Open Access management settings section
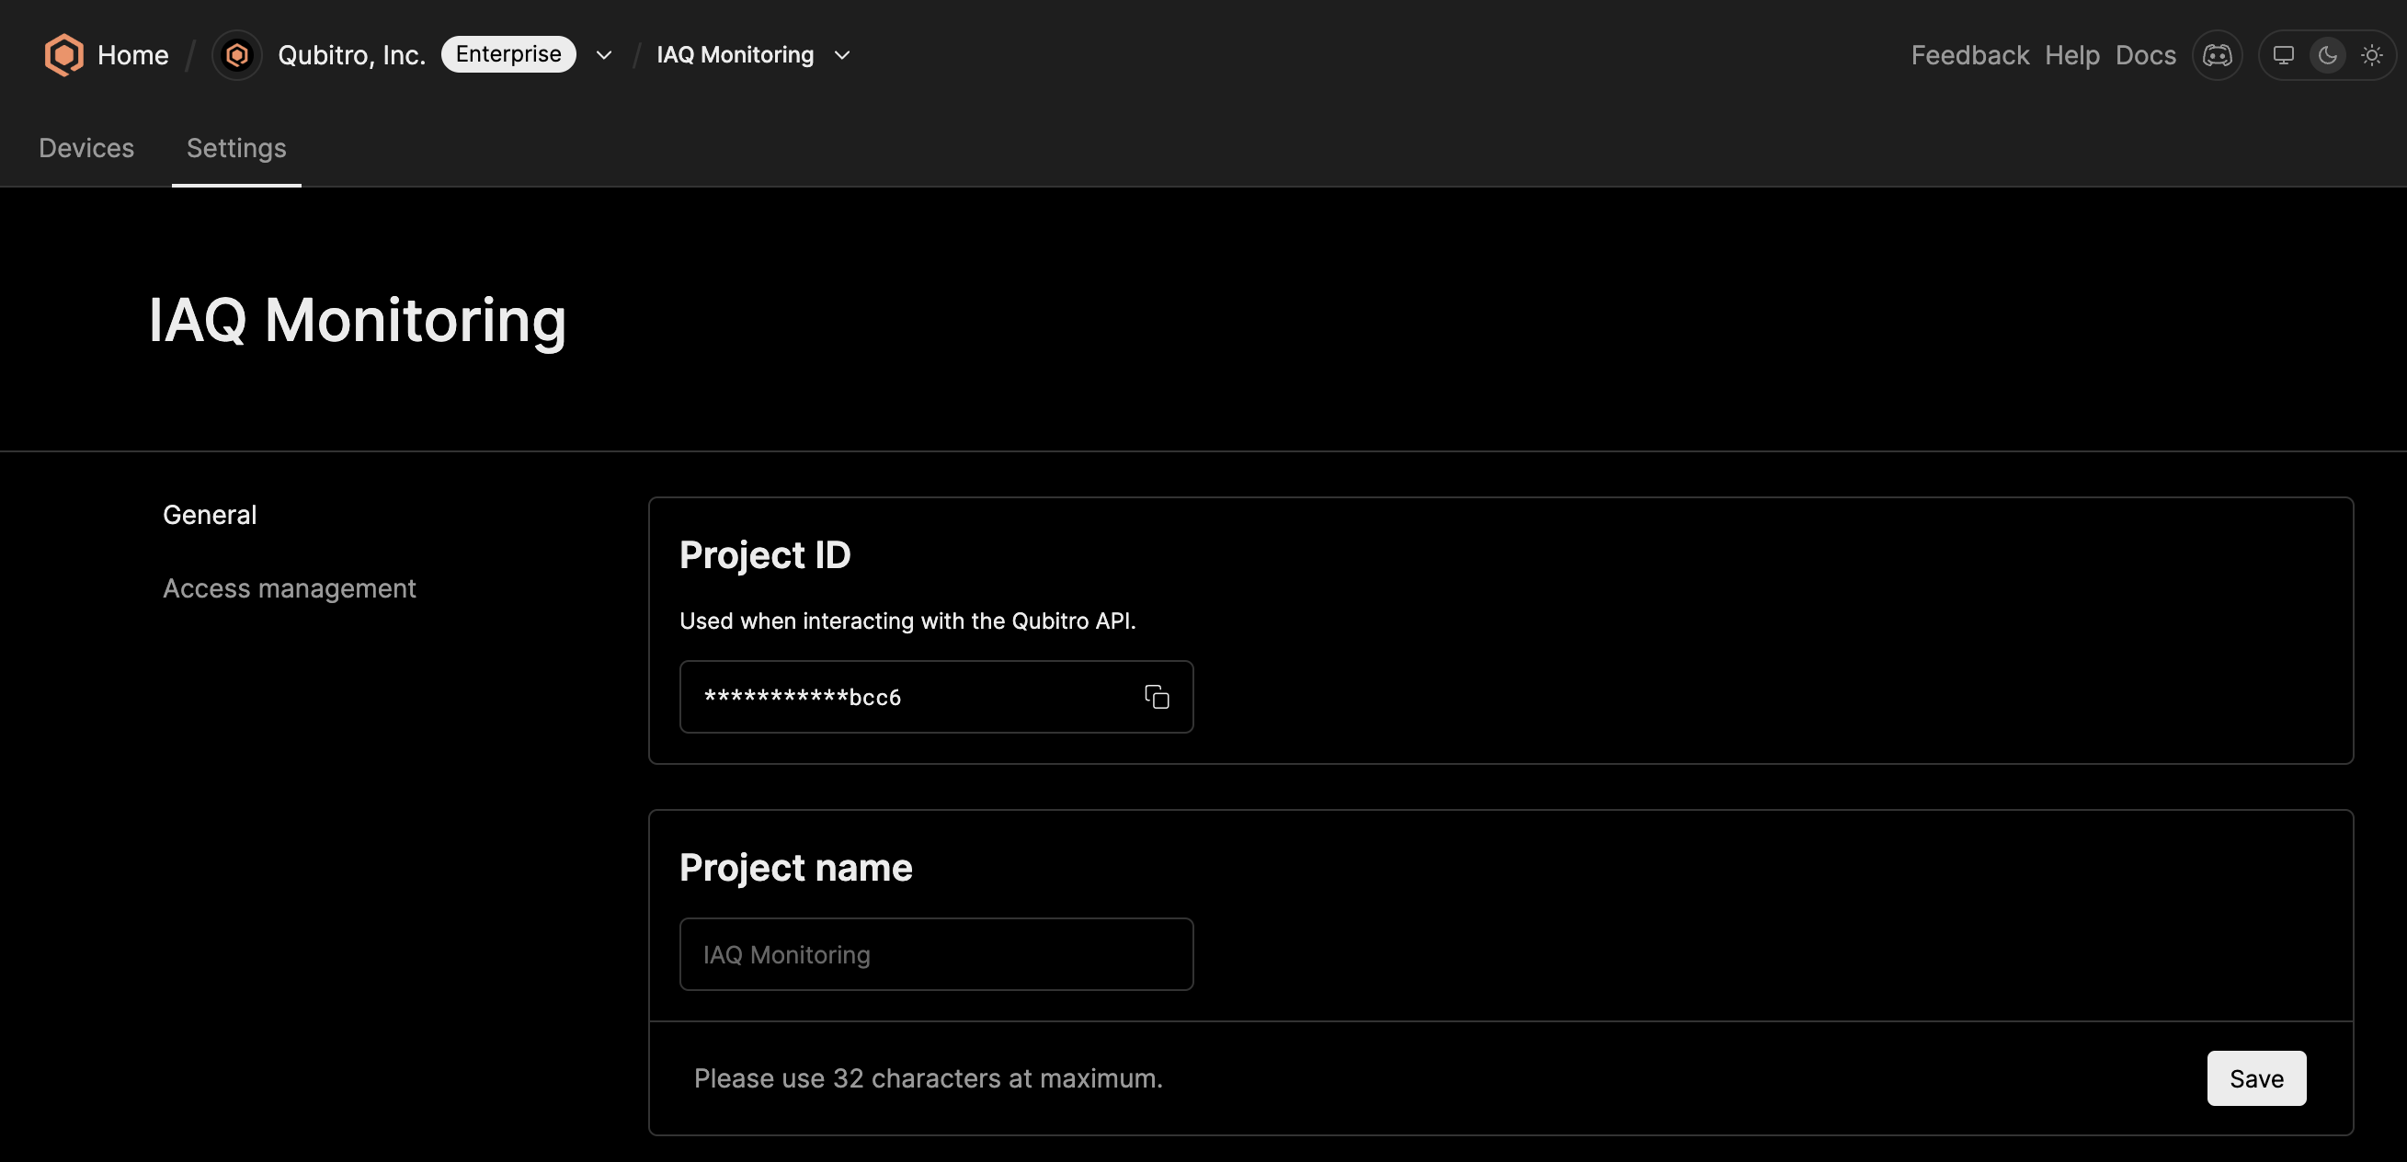2407x1162 pixels. pyautogui.click(x=289, y=588)
